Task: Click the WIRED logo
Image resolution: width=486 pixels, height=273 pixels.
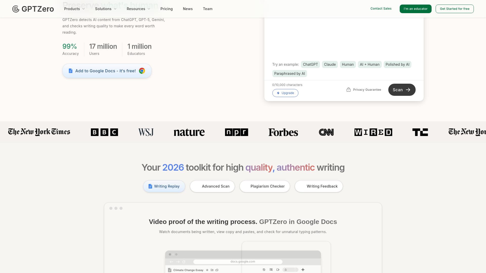Action: click(373, 132)
